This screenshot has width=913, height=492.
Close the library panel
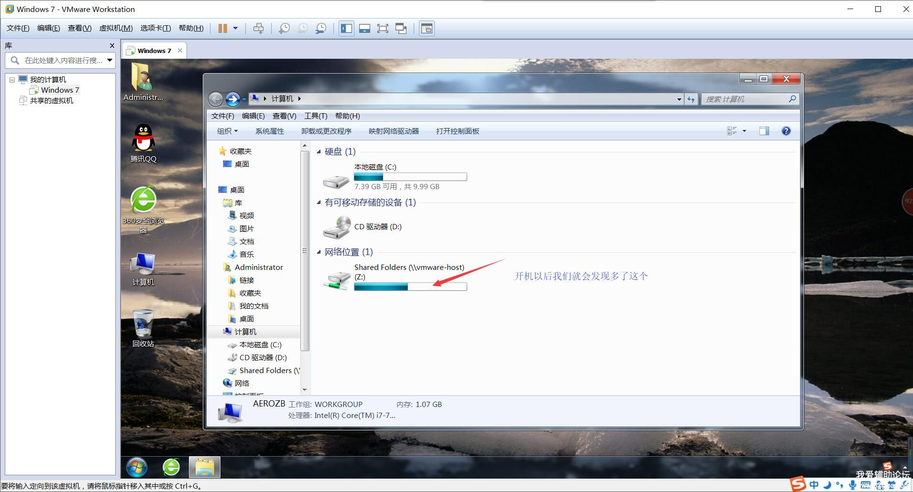point(112,46)
